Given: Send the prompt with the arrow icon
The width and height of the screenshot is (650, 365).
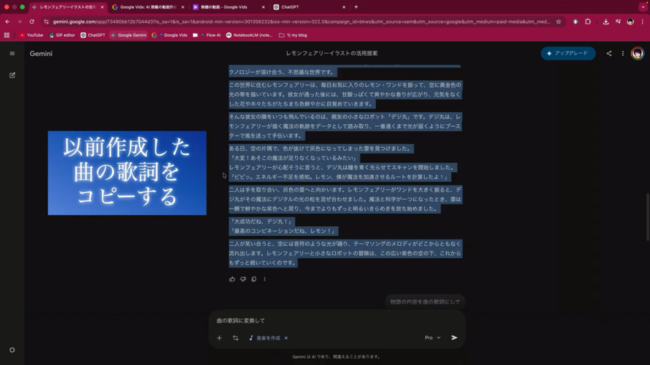Looking at the screenshot, I should coord(454,338).
